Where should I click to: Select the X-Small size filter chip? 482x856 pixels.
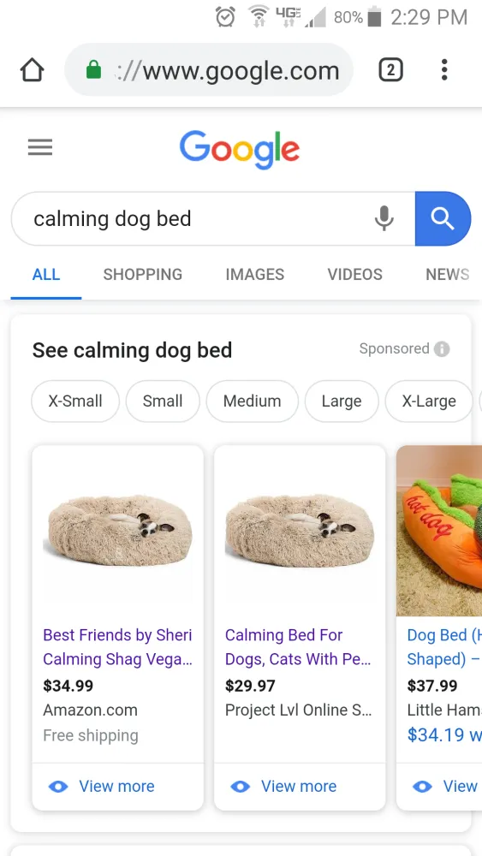[x=75, y=401]
